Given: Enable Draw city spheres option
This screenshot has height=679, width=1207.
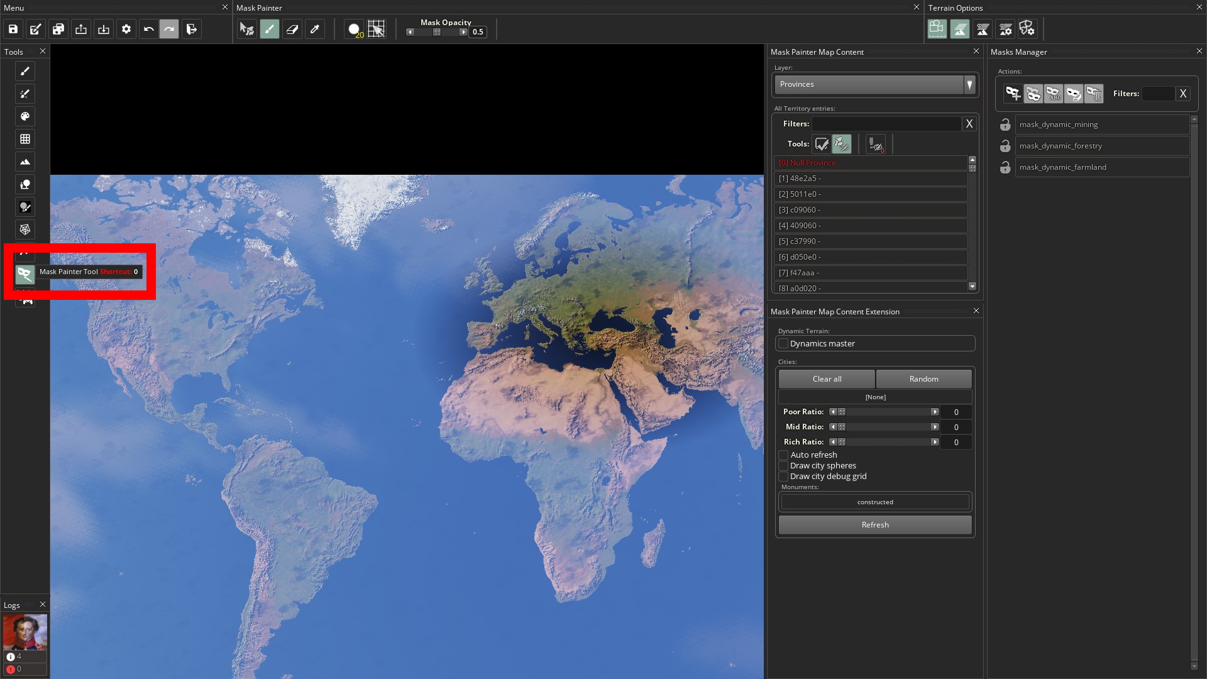Looking at the screenshot, I should click(x=783, y=465).
